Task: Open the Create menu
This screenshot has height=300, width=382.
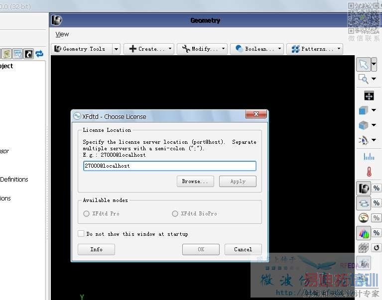Action: [149, 49]
